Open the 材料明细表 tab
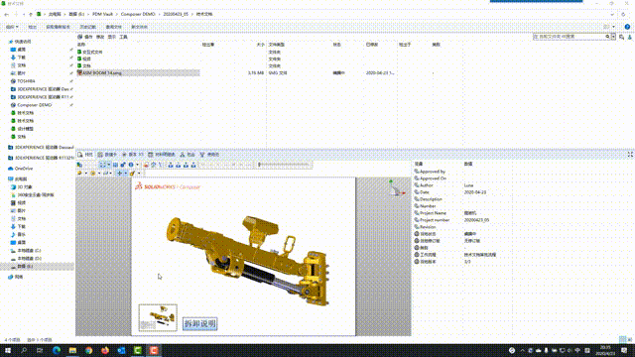The height and width of the screenshot is (357, 635). (162, 155)
